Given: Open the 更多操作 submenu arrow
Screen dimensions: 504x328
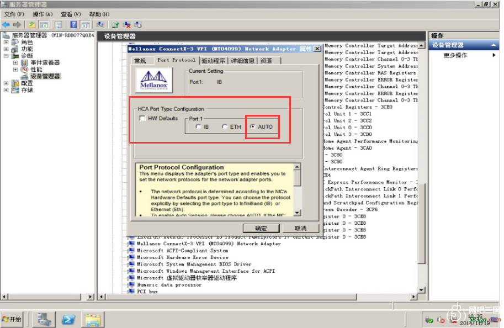Looking at the screenshot, I should (x=494, y=55).
